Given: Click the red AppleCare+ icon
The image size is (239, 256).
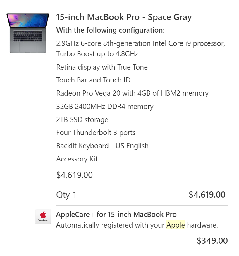Looking at the screenshot, I should point(43,216).
